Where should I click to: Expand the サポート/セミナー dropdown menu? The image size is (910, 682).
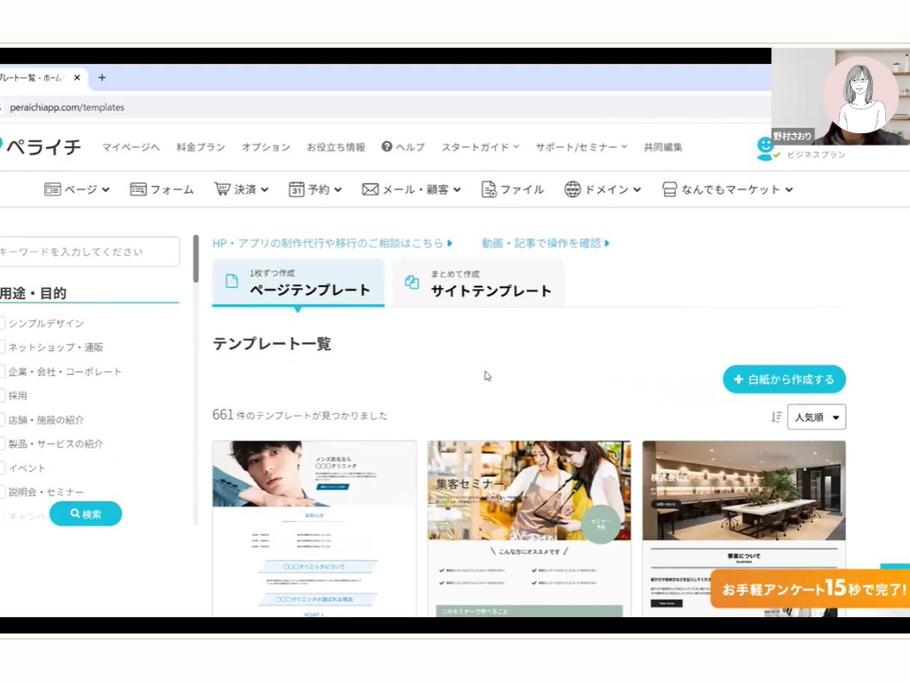click(580, 147)
